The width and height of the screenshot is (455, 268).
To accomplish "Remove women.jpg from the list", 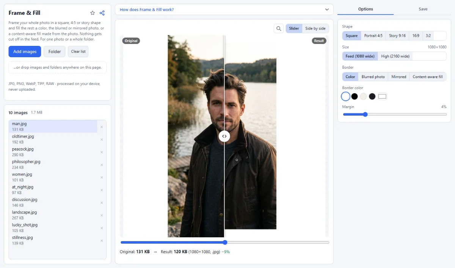I will pos(102,177).
